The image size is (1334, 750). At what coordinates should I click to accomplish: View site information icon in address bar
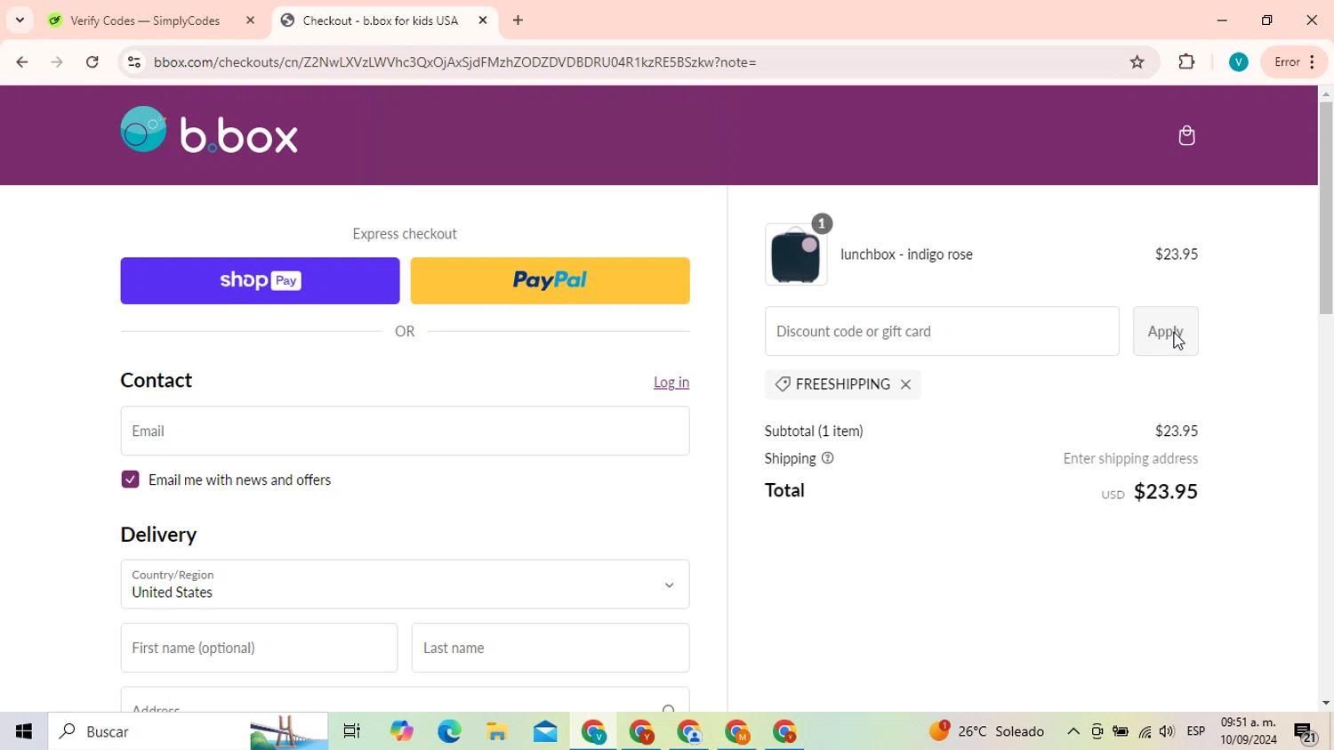coord(134,62)
